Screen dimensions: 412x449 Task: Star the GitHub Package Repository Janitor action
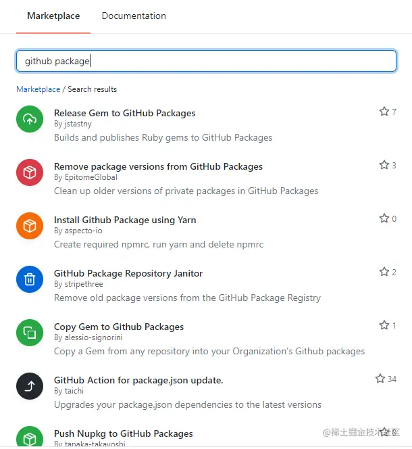click(384, 272)
